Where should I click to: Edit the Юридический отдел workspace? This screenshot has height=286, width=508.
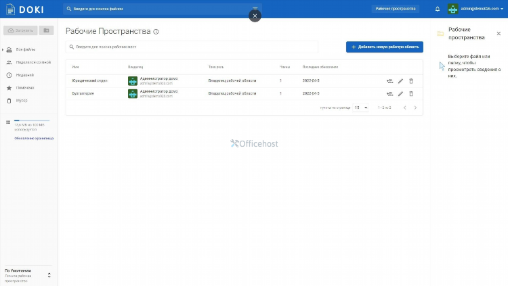click(400, 81)
